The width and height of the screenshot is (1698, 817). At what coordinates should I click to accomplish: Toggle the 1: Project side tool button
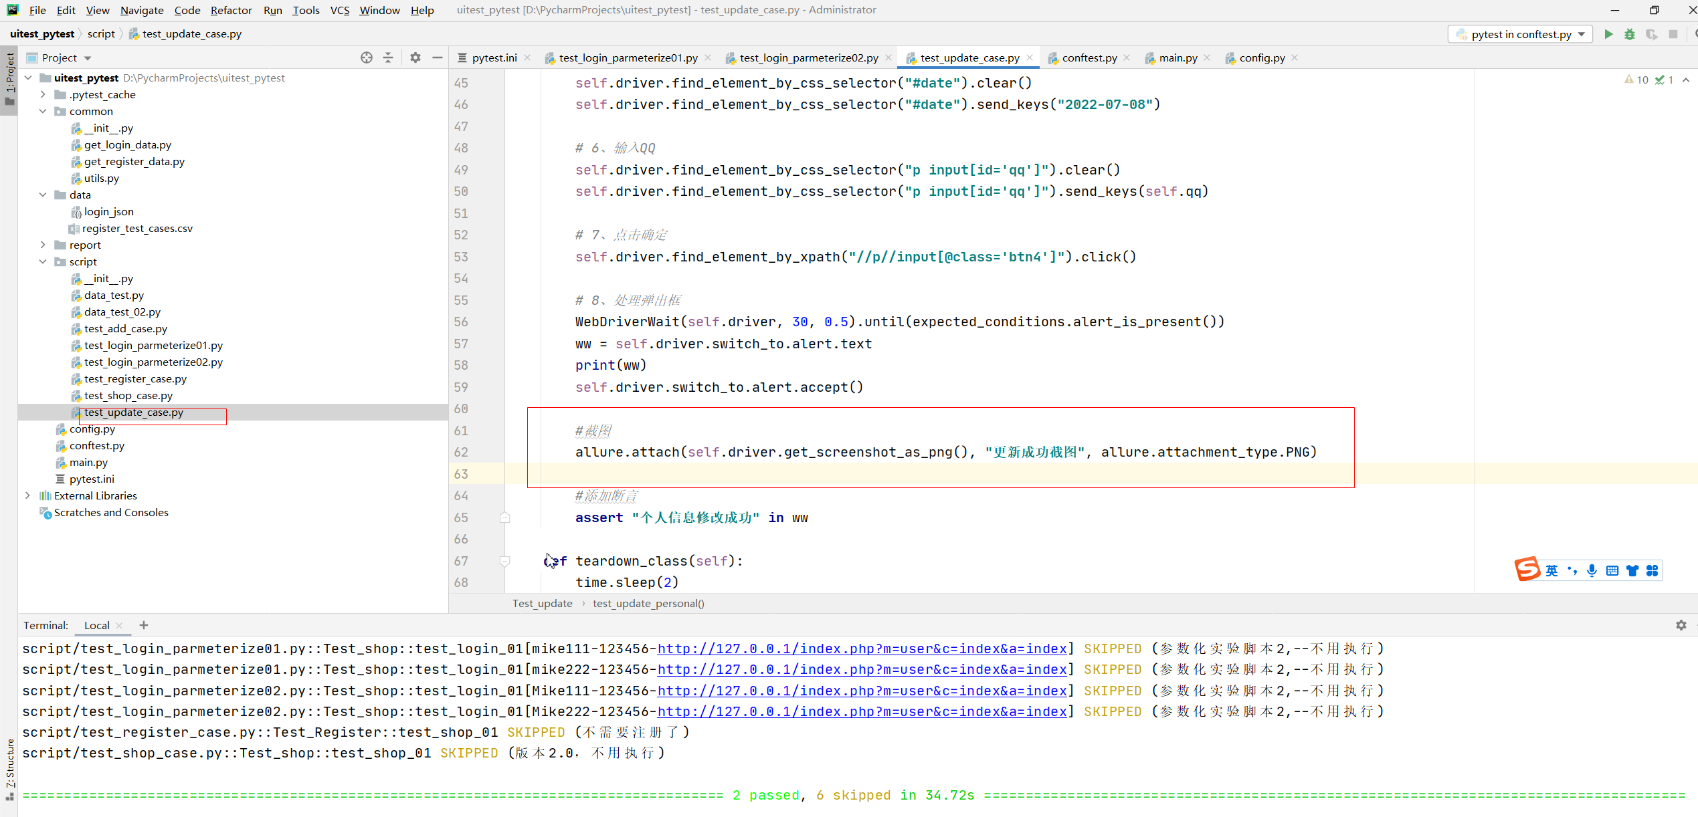pos(9,79)
